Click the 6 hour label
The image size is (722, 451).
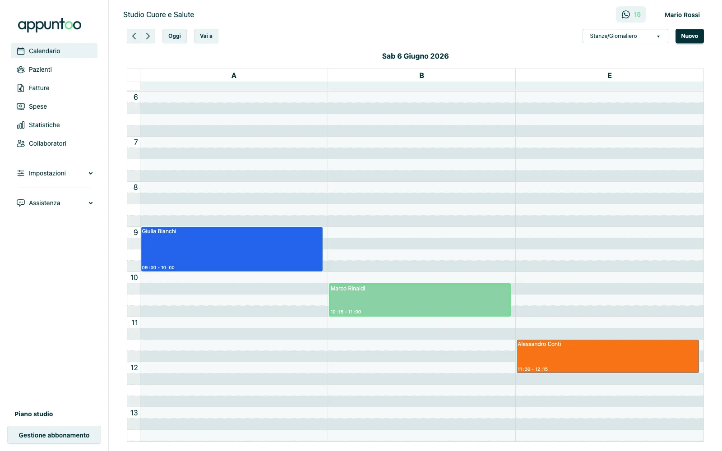tap(135, 97)
